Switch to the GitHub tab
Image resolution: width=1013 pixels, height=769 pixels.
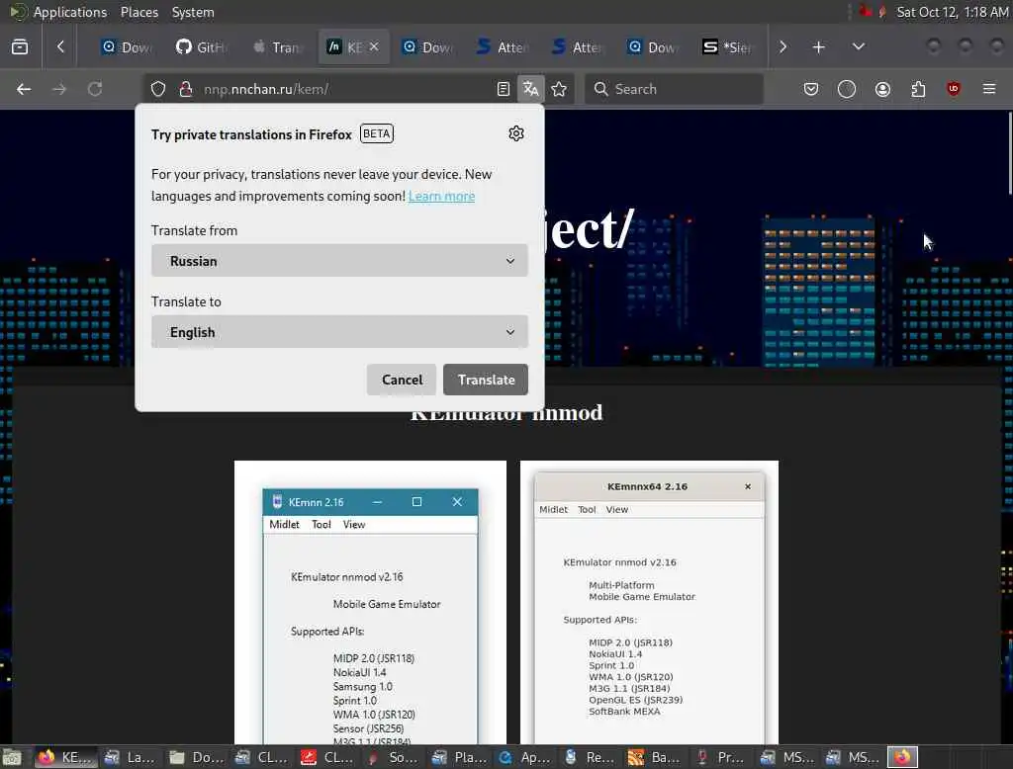coord(202,47)
